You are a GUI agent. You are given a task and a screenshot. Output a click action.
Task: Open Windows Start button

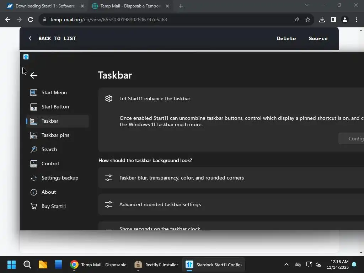click(11, 264)
